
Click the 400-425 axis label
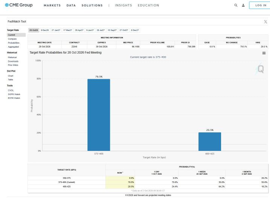tap(210, 153)
